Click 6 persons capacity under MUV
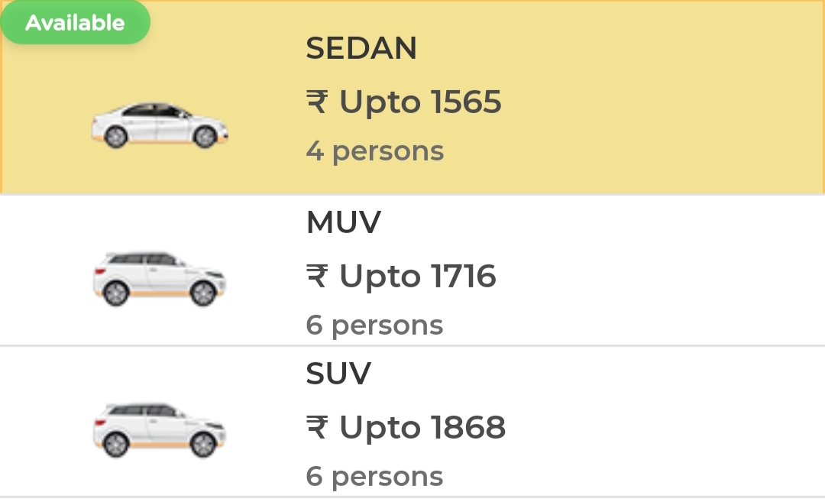This screenshot has width=825, height=502. [x=374, y=325]
